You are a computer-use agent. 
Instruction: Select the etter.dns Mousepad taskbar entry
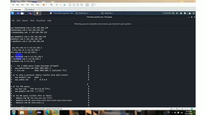click(62, 13)
